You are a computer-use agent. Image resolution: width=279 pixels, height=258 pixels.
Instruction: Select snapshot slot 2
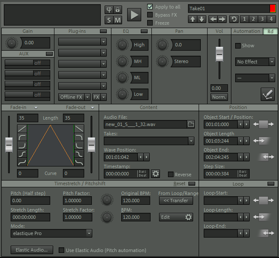click(x=253, y=19)
